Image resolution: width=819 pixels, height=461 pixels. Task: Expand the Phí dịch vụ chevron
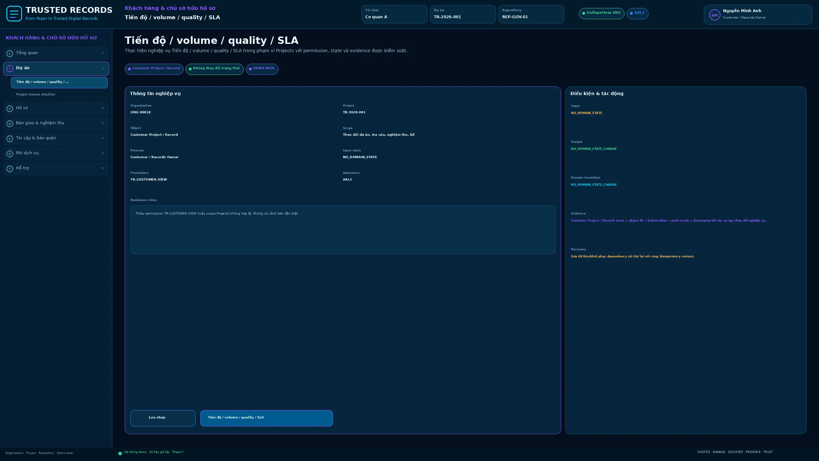(x=103, y=153)
